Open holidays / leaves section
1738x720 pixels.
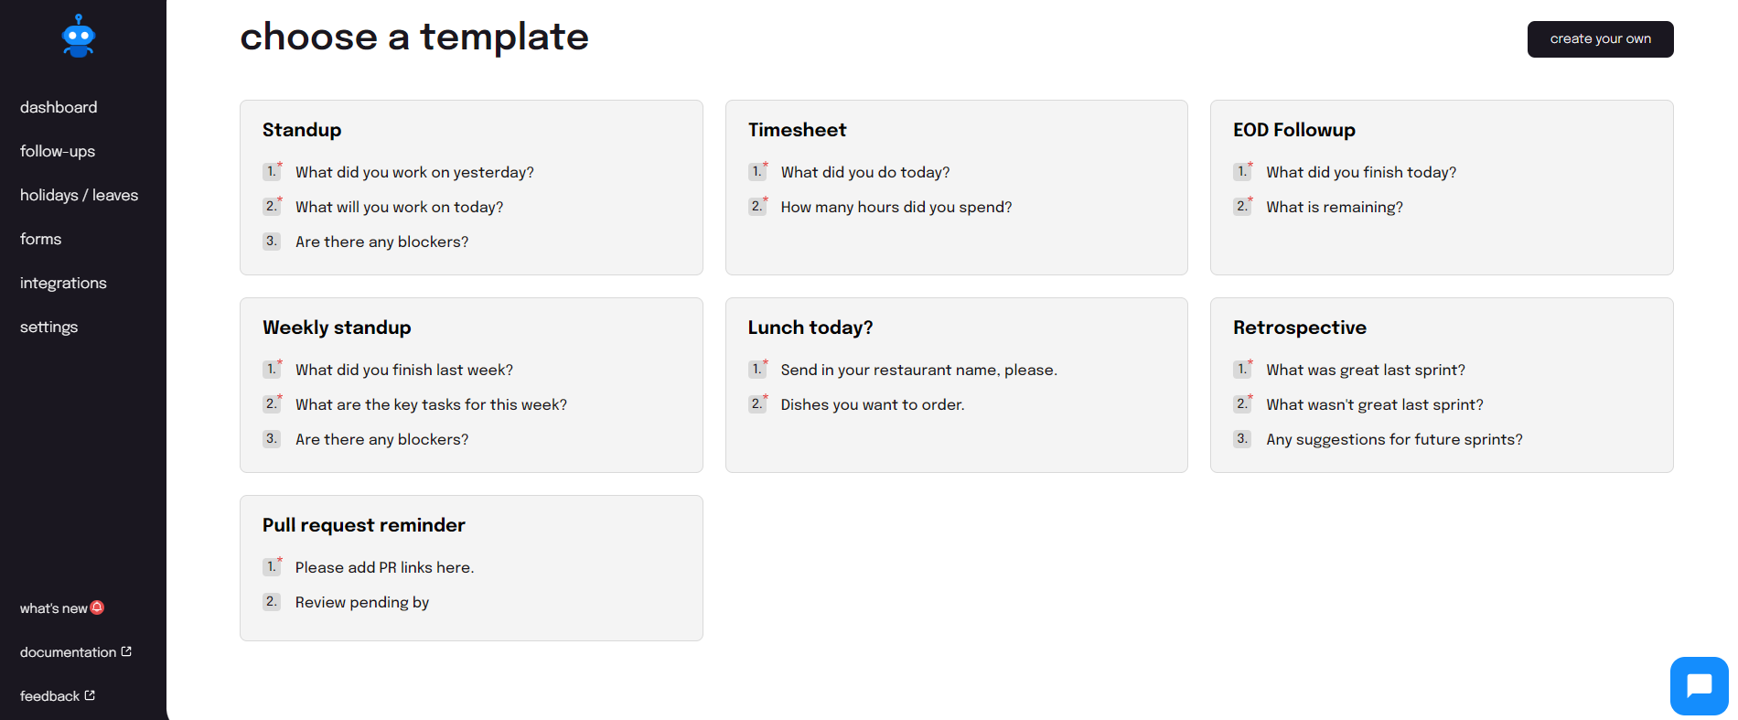point(79,195)
